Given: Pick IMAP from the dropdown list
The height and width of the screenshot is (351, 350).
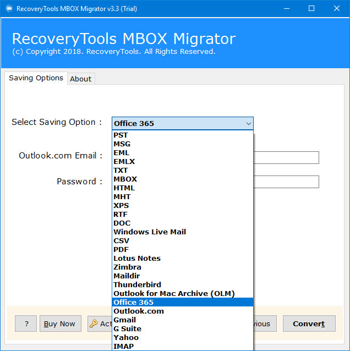Looking at the screenshot, I should click(x=183, y=346).
